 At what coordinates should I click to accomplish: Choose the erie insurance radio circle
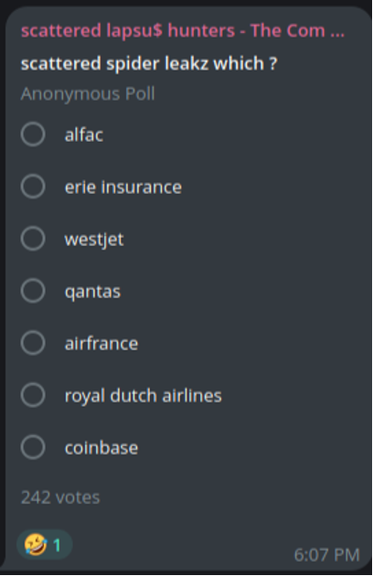point(33,187)
